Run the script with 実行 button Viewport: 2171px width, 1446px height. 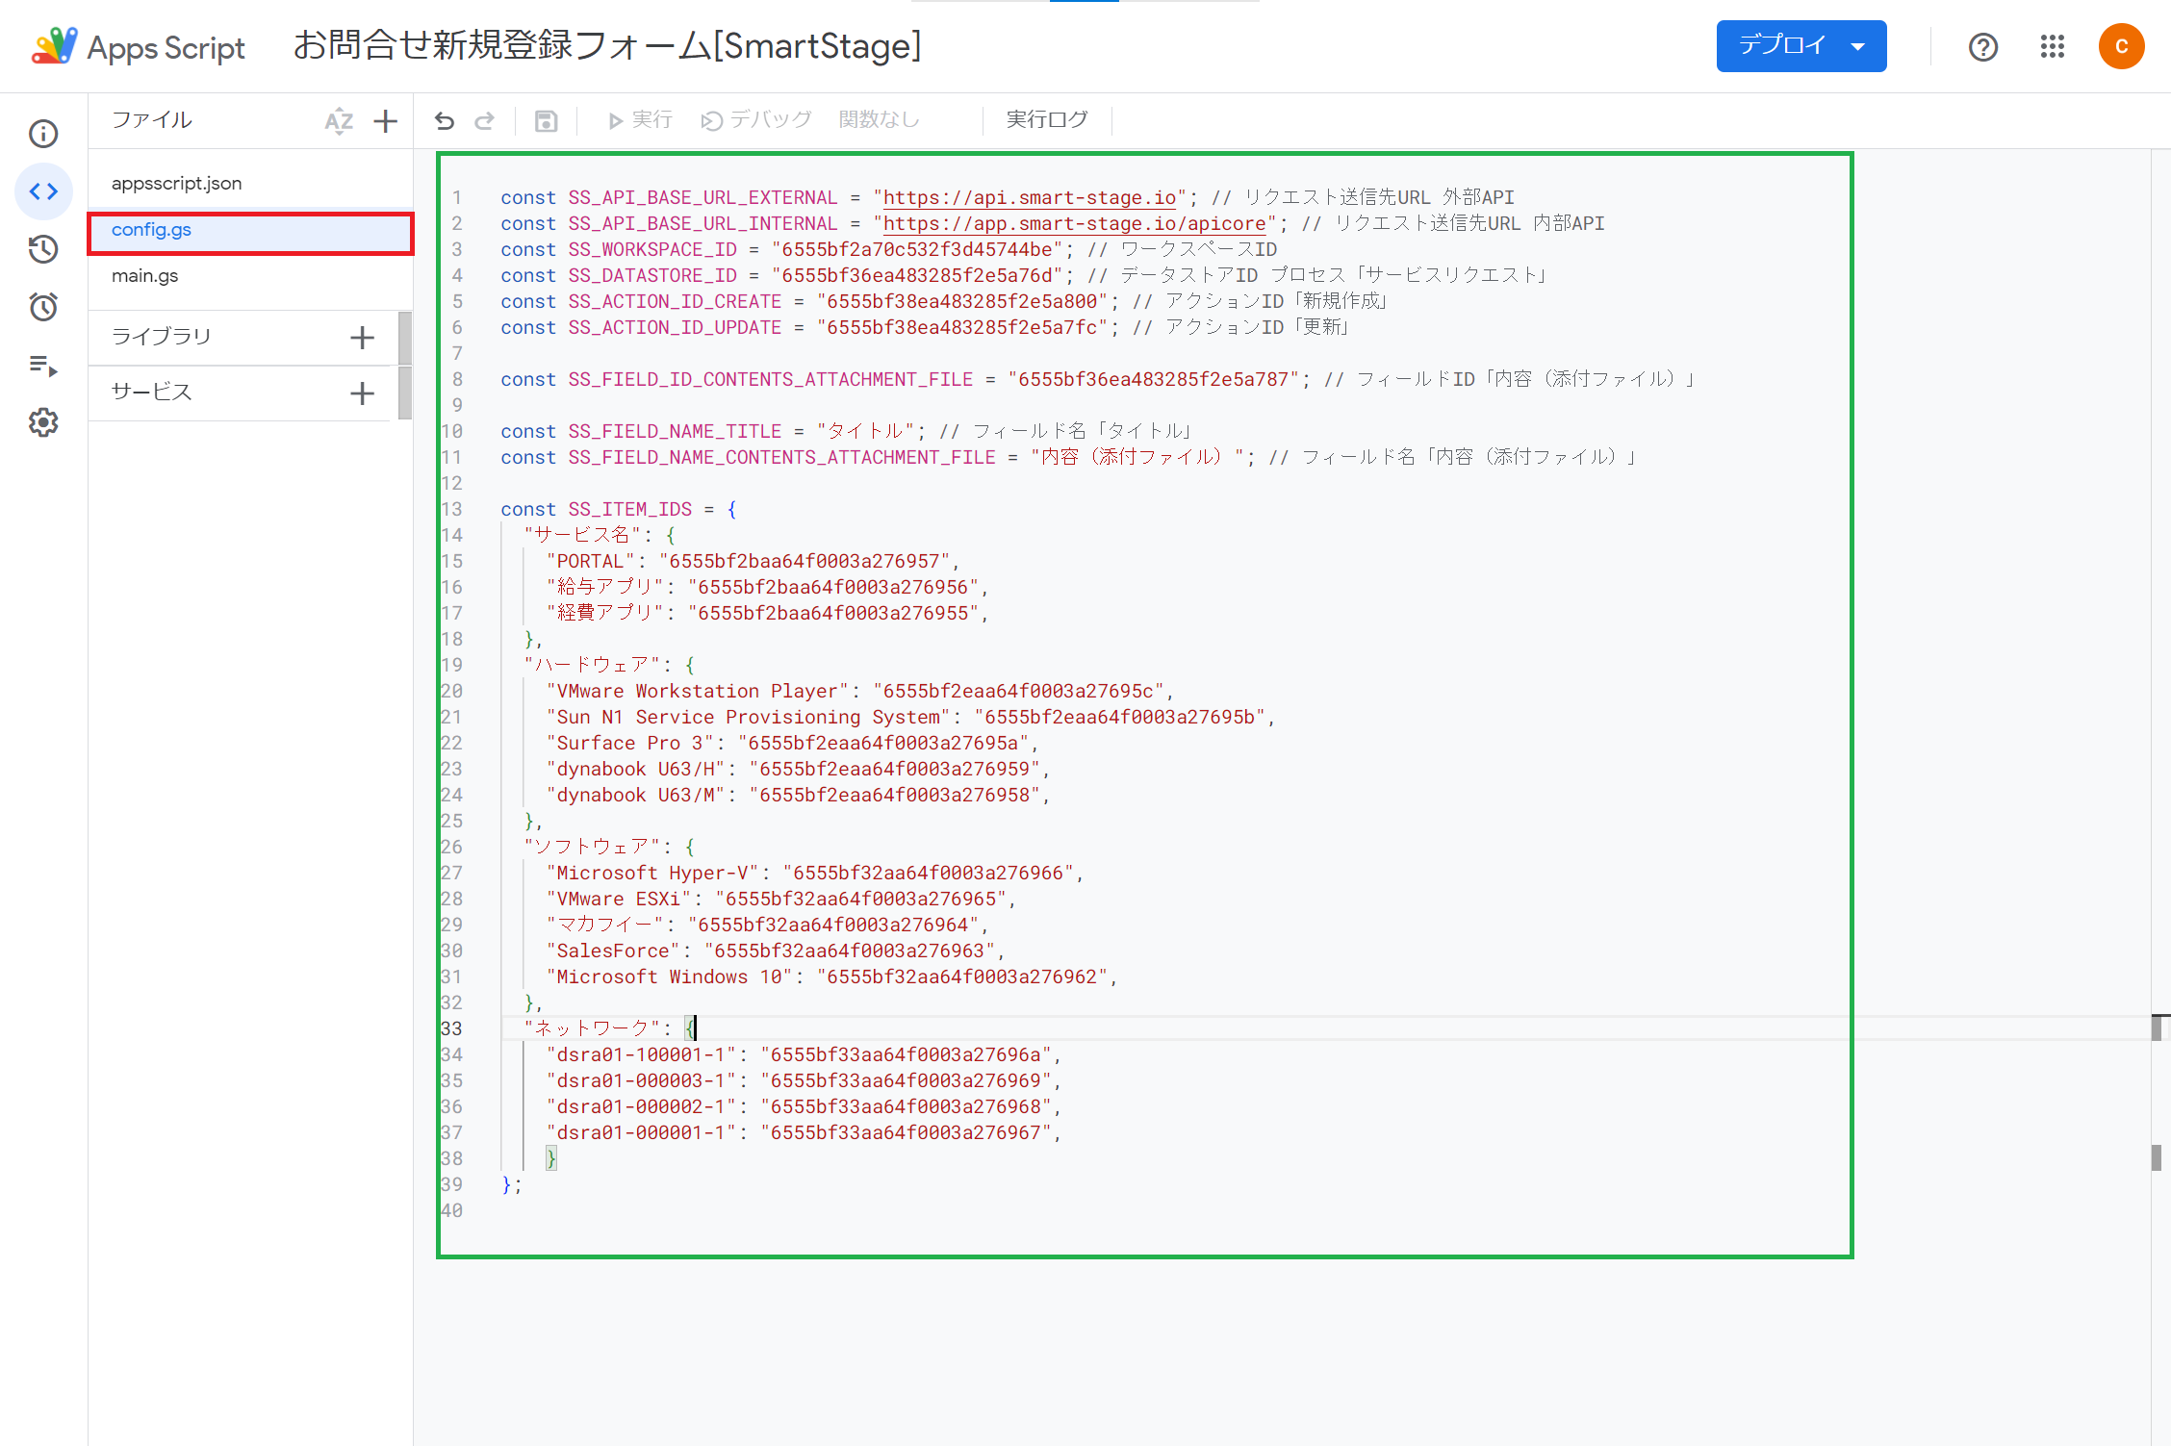click(640, 120)
